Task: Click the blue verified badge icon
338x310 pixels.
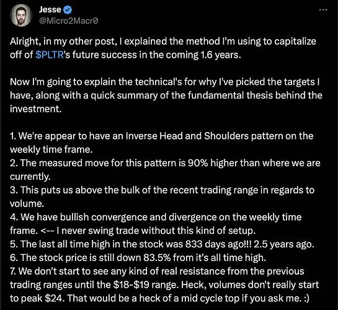Action: point(68,9)
